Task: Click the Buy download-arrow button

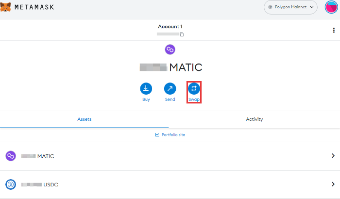Action: click(146, 89)
